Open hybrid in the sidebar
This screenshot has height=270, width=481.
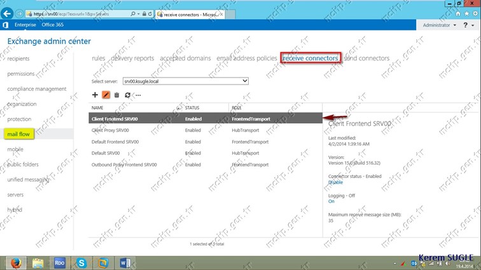tap(15, 210)
